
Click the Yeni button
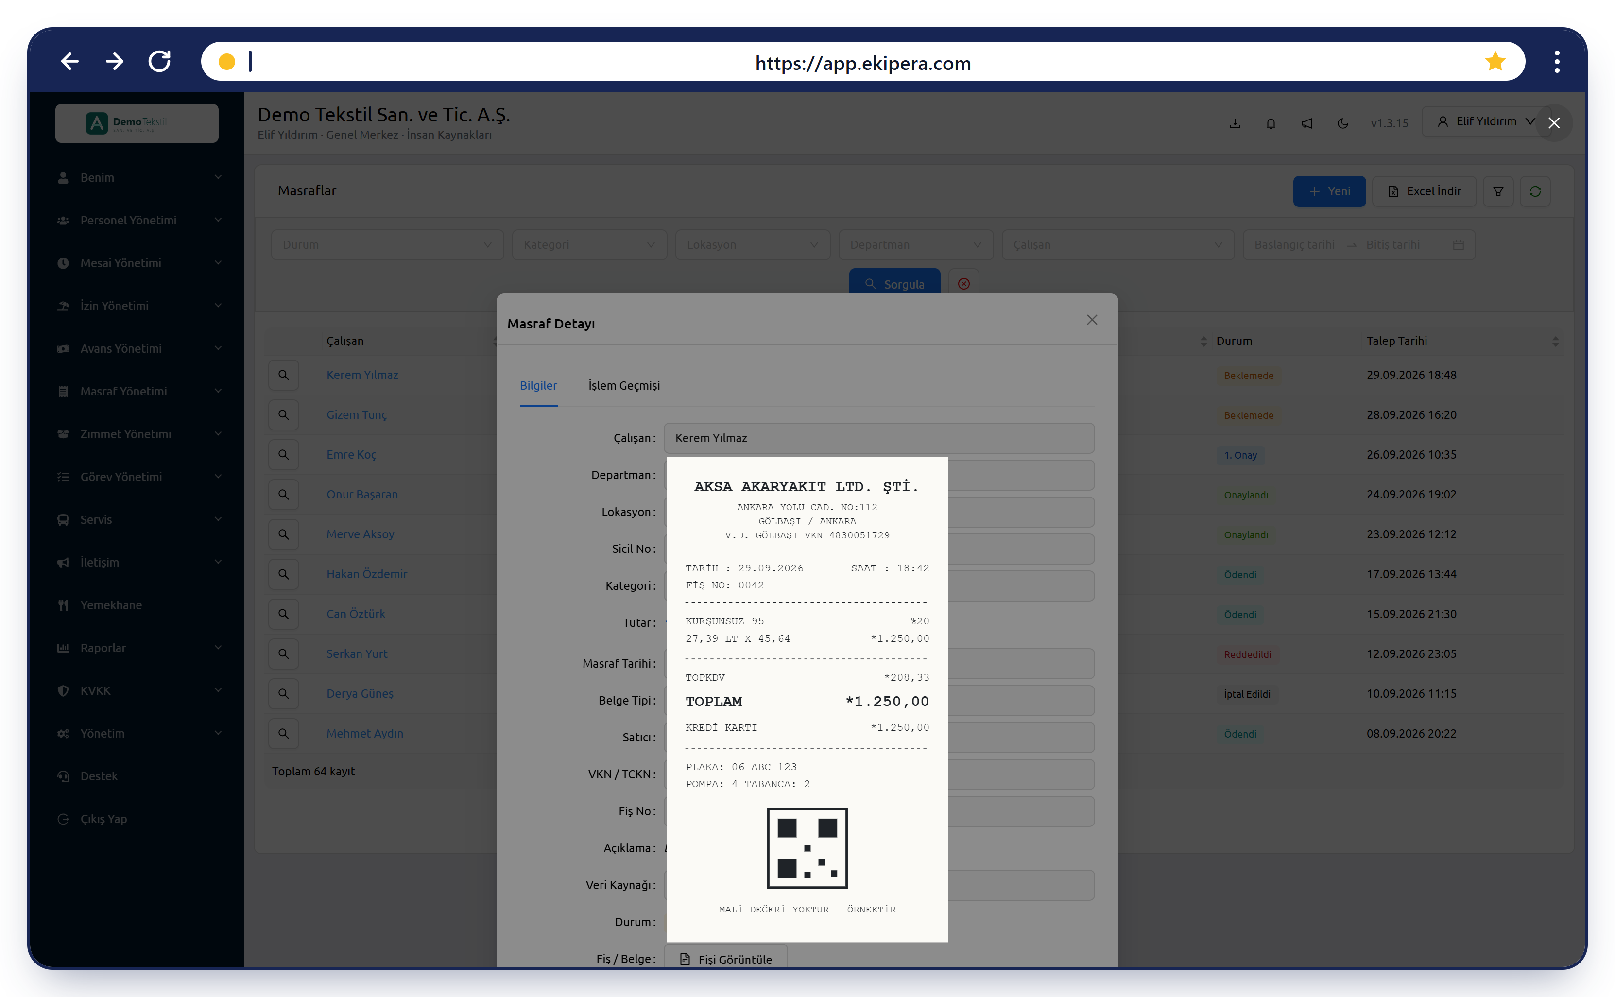[1329, 191]
